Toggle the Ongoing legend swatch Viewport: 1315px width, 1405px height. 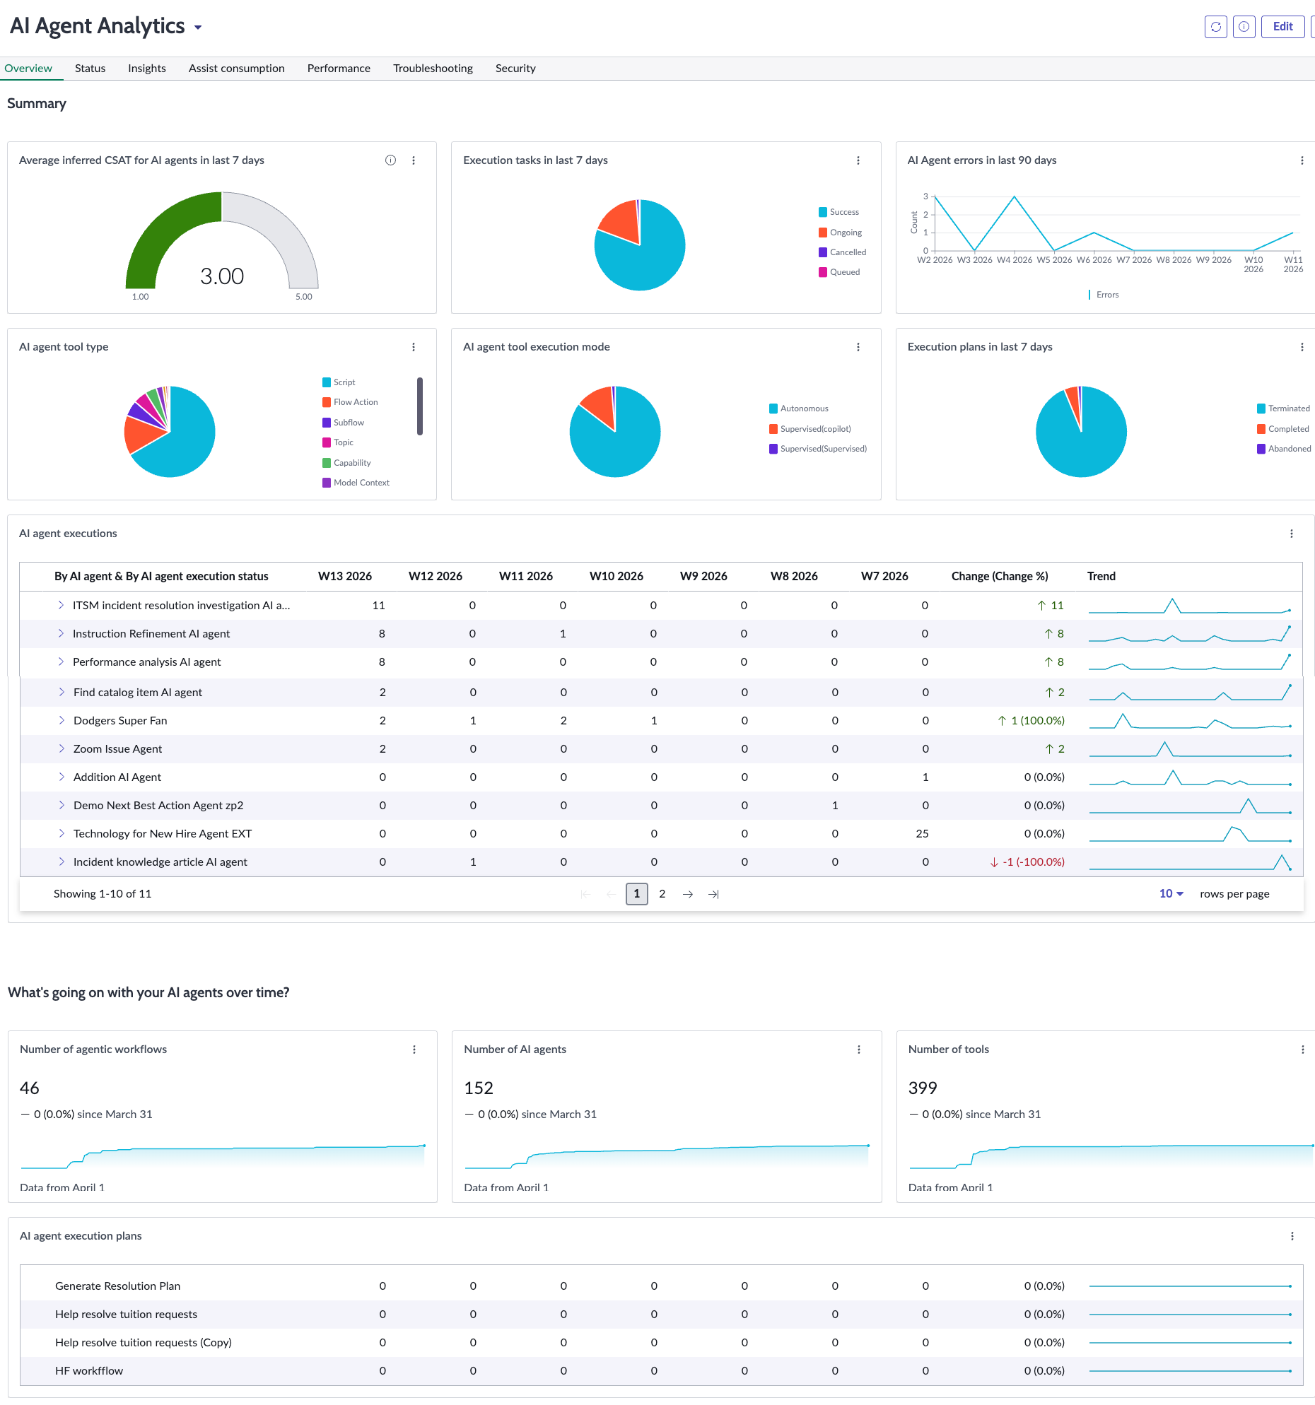click(823, 233)
